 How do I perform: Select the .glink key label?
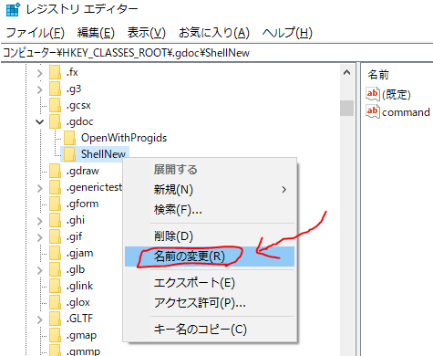click(x=79, y=286)
